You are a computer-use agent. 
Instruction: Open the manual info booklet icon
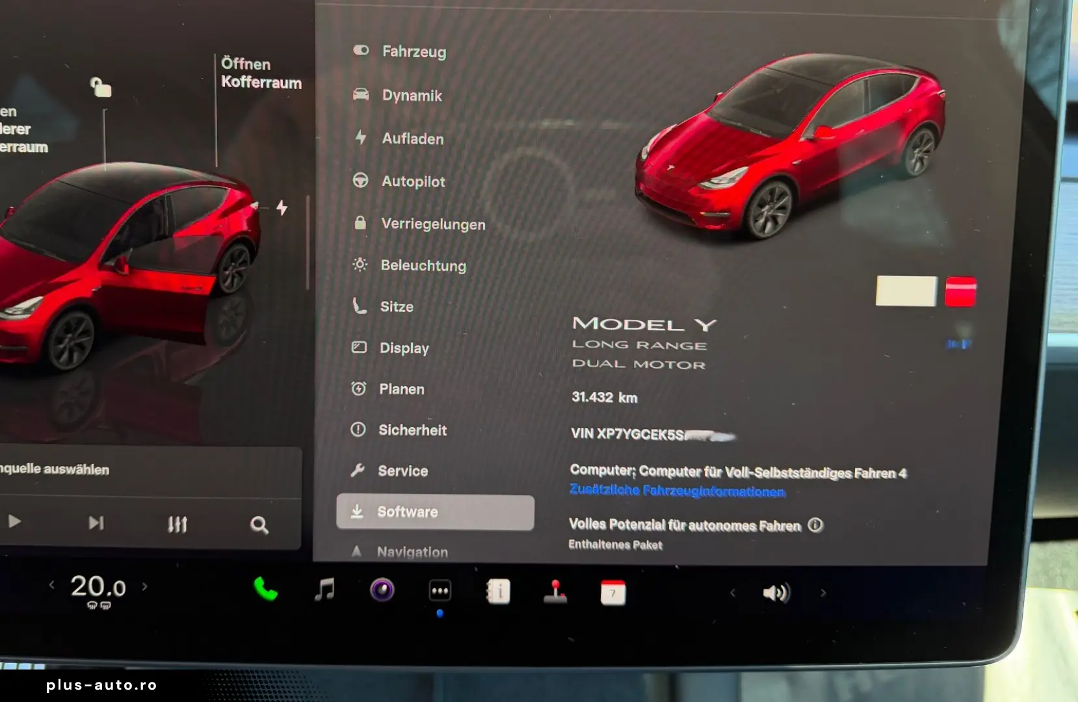coord(498,591)
